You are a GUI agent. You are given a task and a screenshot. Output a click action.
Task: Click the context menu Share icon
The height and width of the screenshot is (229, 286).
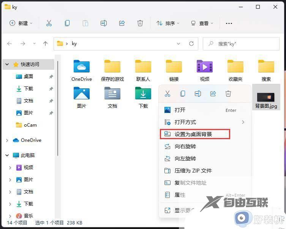[213, 94]
